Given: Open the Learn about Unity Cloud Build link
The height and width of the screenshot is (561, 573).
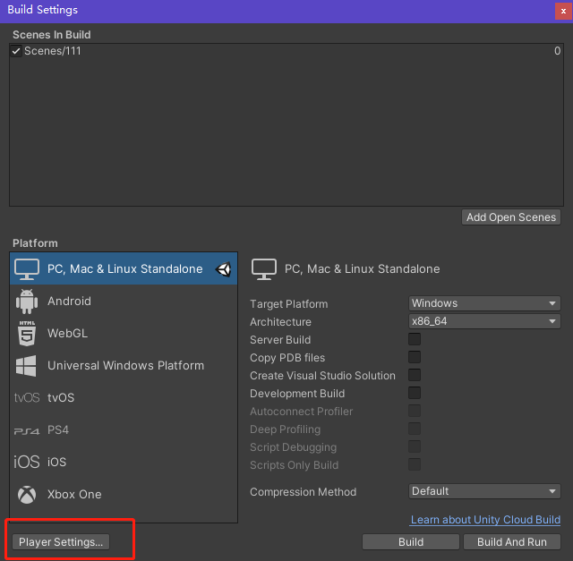Looking at the screenshot, I should [485, 520].
